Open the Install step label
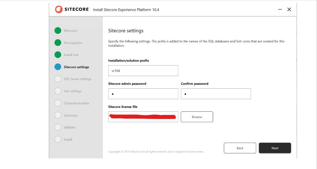Screen dimensions: 317x169 [x=68, y=140]
